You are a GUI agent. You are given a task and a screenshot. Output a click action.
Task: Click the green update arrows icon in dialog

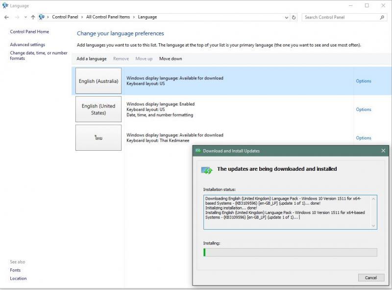pyautogui.click(x=207, y=171)
